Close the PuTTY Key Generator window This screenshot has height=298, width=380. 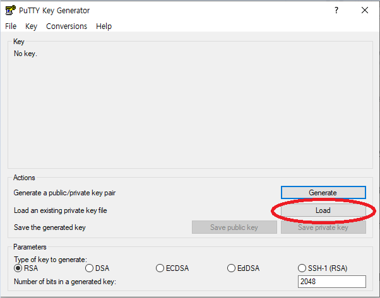(x=365, y=10)
